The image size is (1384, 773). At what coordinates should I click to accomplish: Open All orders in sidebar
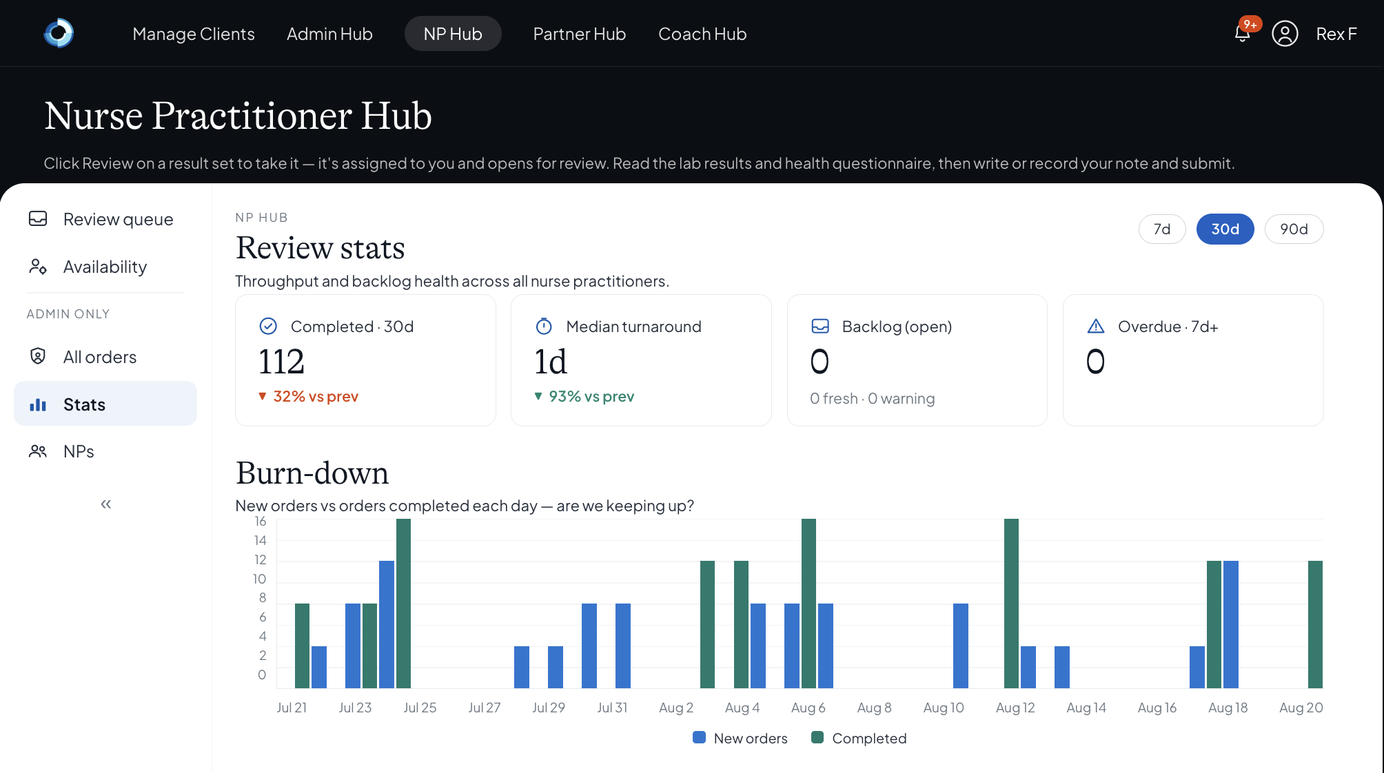105,357
